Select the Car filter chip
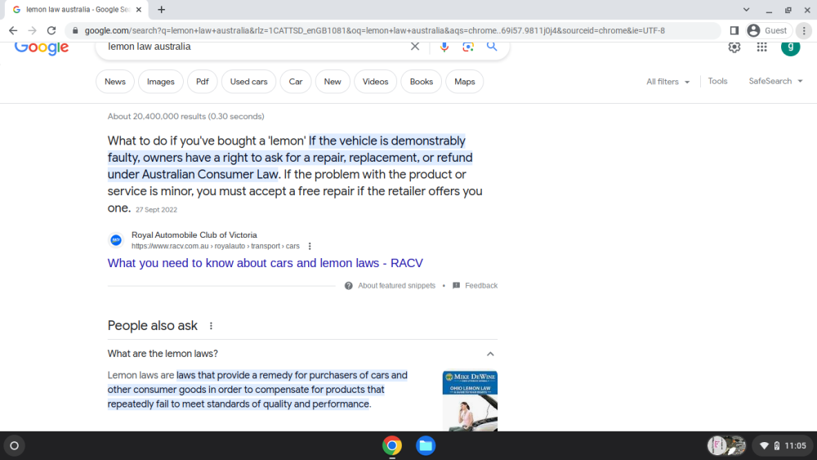This screenshot has width=817, height=460. point(296,82)
